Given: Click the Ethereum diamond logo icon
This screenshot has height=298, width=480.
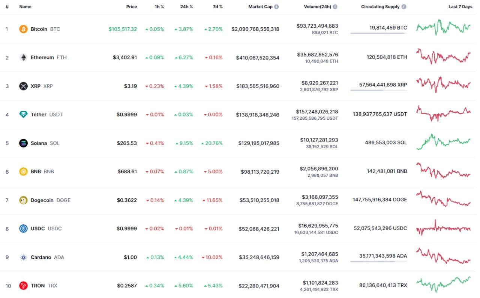Looking at the screenshot, I should [23, 58].
